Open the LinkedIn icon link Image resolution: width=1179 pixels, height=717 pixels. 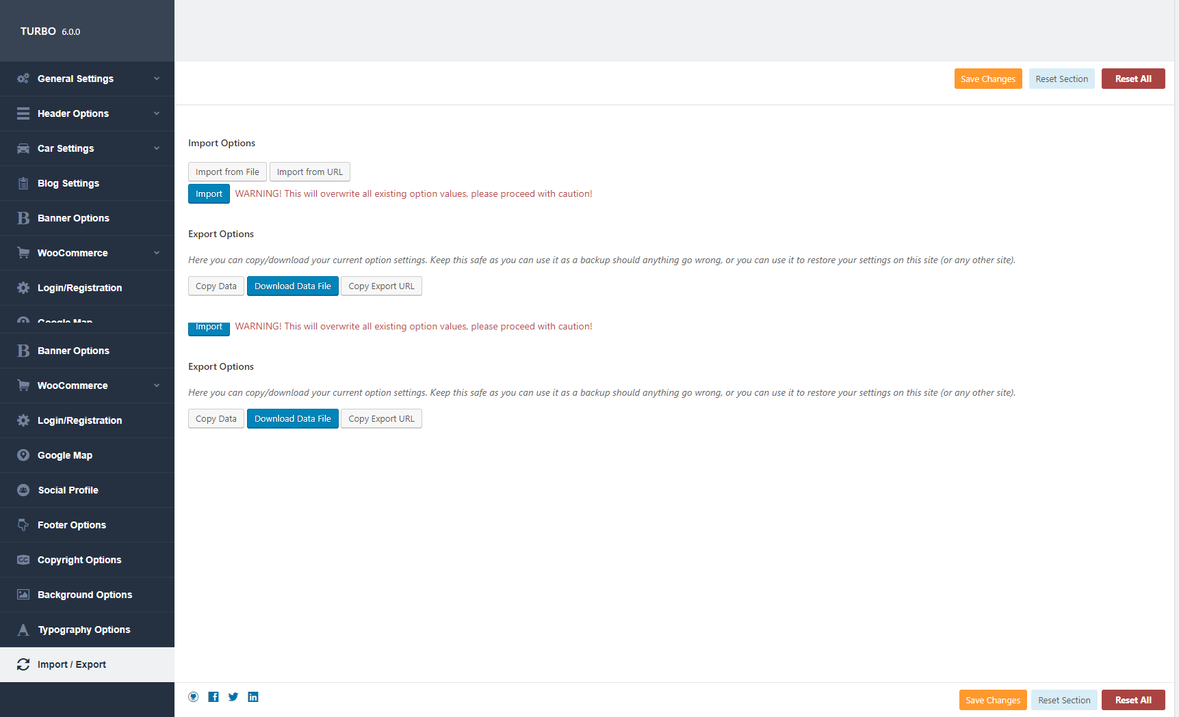pos(253,696)
